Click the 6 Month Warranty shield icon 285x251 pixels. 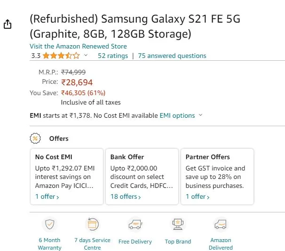tap(50, 224)
